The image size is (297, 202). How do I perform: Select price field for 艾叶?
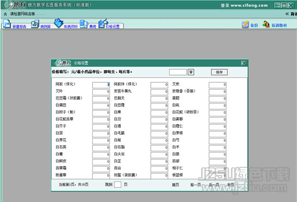tap(101, 92)
